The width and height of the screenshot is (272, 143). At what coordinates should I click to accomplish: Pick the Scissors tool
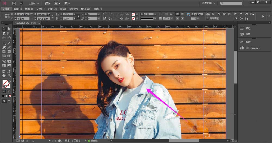point(4,61)
